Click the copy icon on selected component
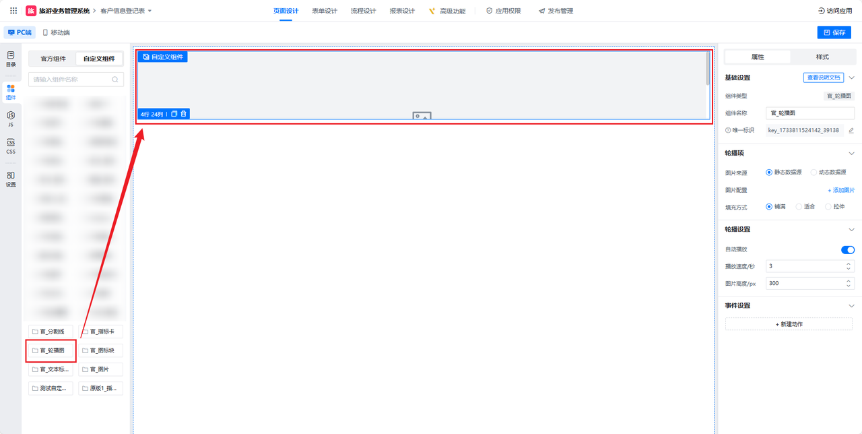 click(174, 114)
